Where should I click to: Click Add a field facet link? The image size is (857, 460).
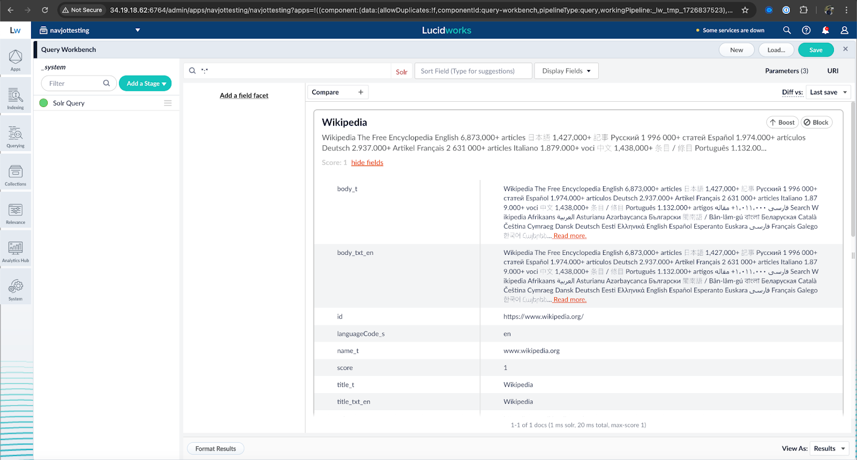(x=244, y=95)
